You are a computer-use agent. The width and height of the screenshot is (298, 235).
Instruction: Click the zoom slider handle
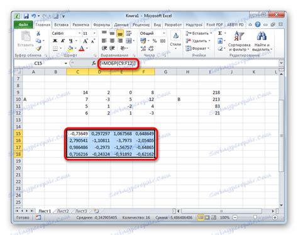[255, 217]
